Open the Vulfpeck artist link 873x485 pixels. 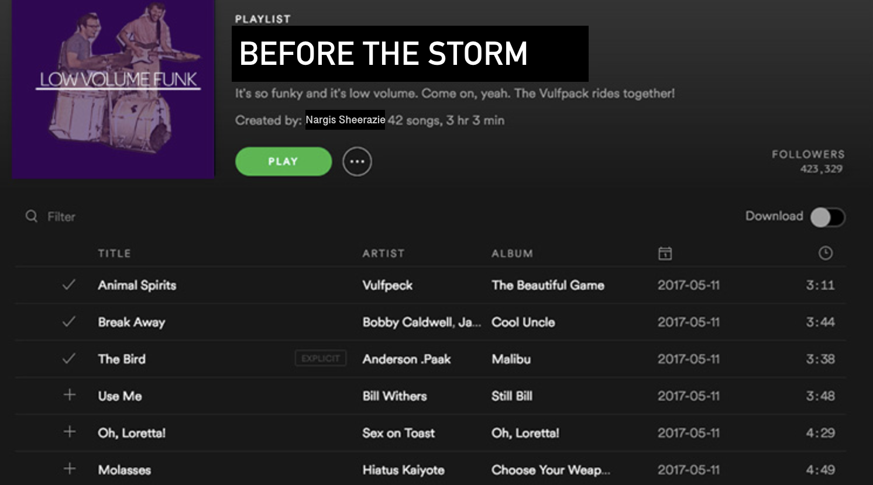point(387,285)
